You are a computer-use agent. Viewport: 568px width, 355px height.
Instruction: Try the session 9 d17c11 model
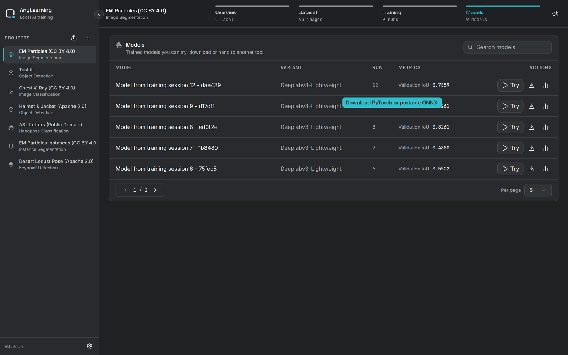pyautogui.click(x=510, y=106)
